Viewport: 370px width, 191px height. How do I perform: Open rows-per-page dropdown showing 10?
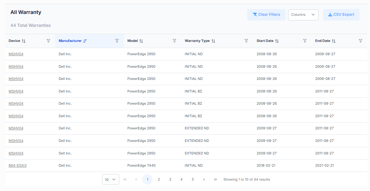(110, 180)
